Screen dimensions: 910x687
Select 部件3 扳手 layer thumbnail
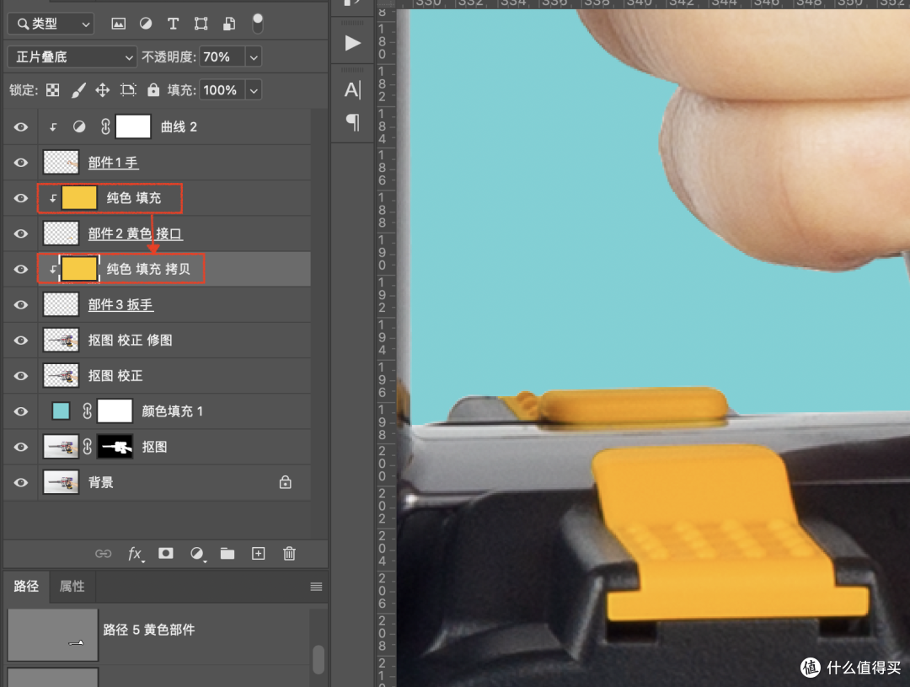[61, 304]
